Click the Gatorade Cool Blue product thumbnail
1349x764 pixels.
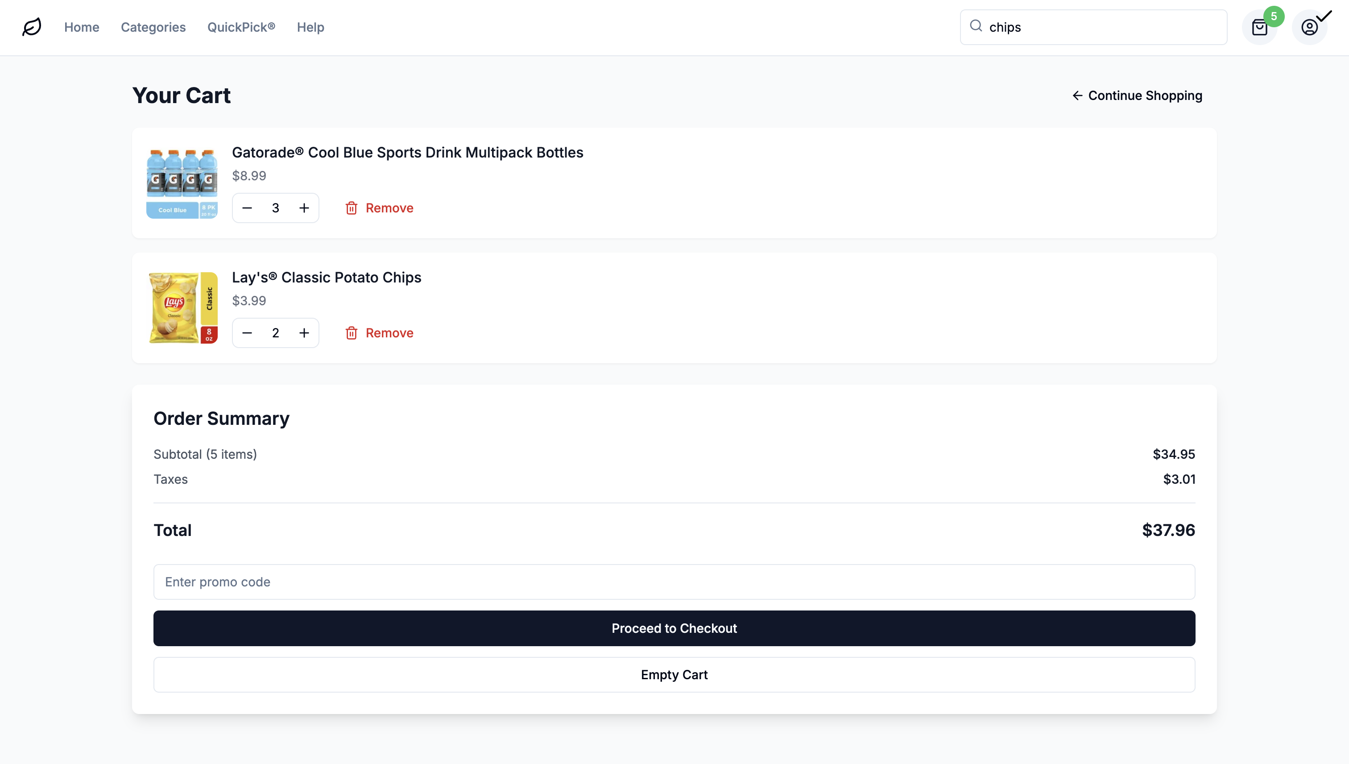point(182,183)
